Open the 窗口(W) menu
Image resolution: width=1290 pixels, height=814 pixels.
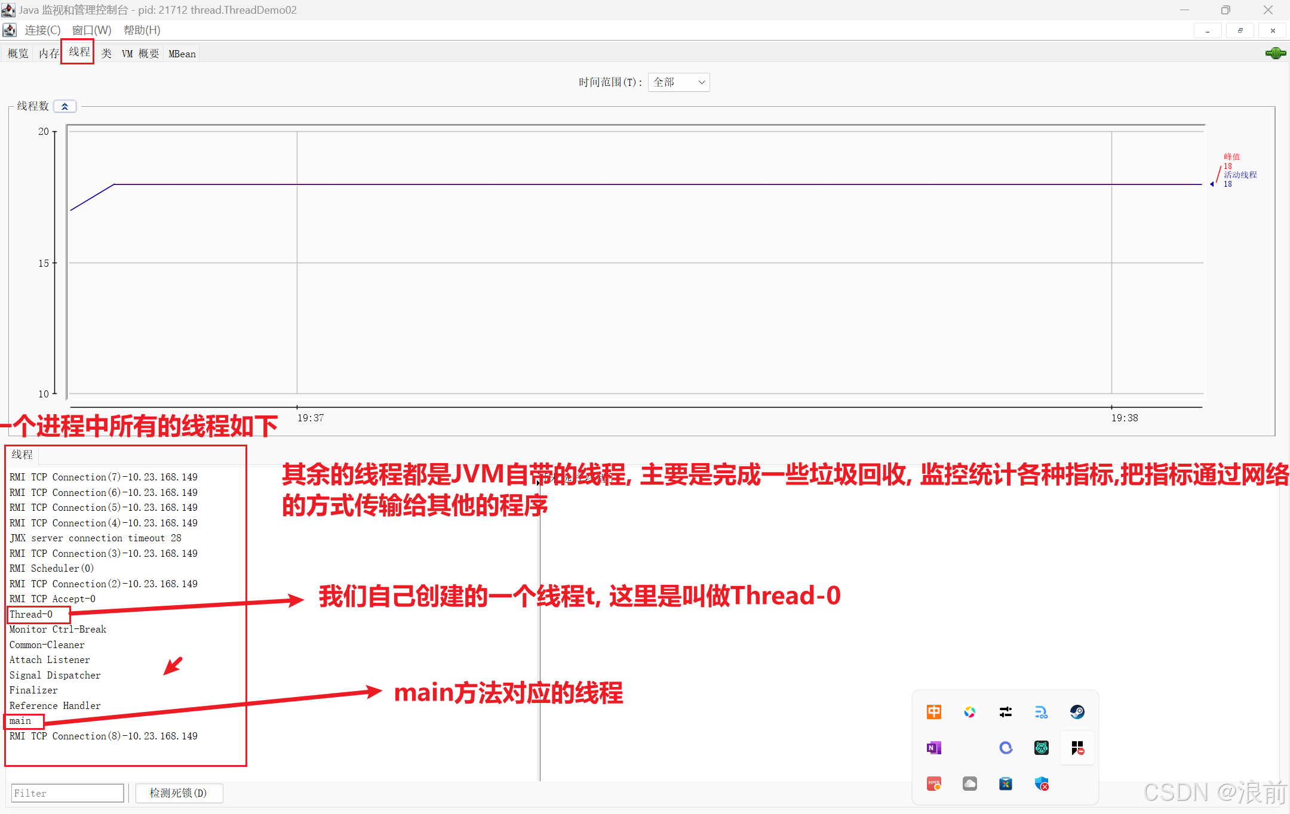[x=91, y=30]
